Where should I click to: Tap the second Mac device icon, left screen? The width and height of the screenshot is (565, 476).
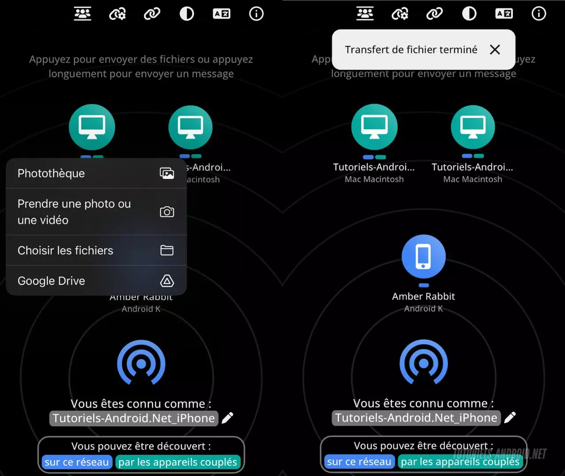coord(190,127)
